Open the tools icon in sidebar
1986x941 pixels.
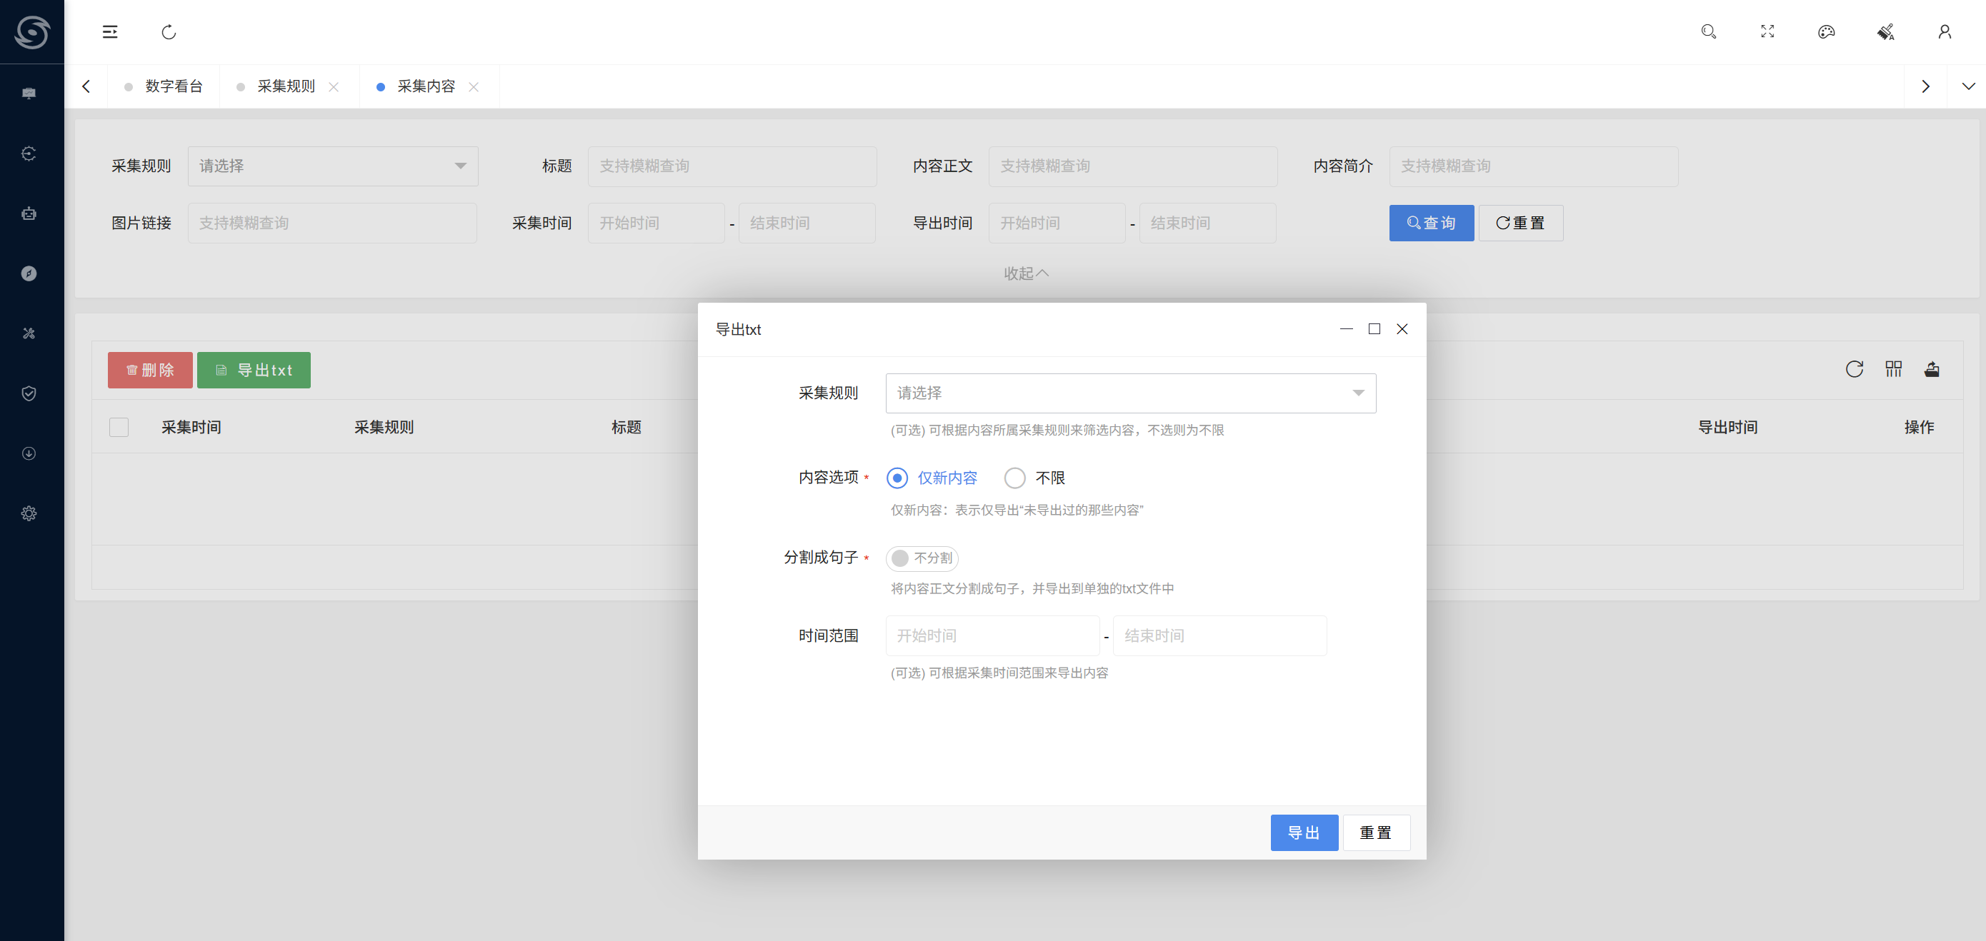pos(29,333)
